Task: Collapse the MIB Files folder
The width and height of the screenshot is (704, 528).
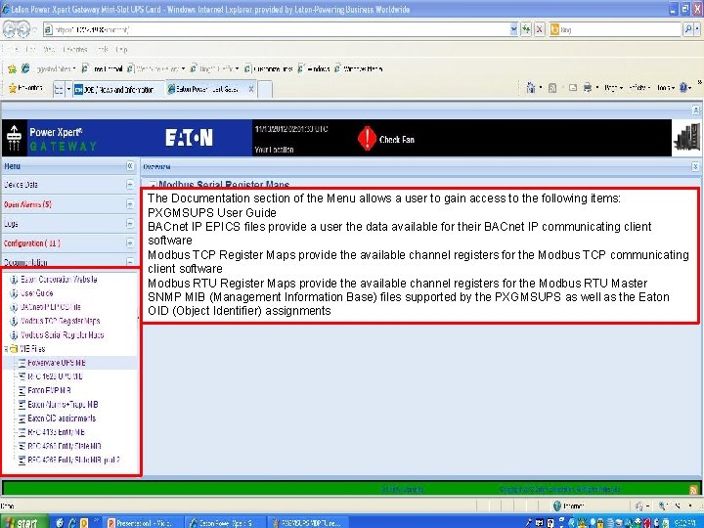Action: click(6, 349)
